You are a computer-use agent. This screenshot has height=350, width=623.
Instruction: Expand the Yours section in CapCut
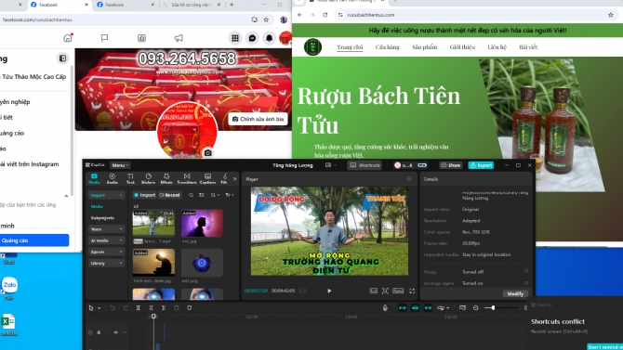pos(106,229)
